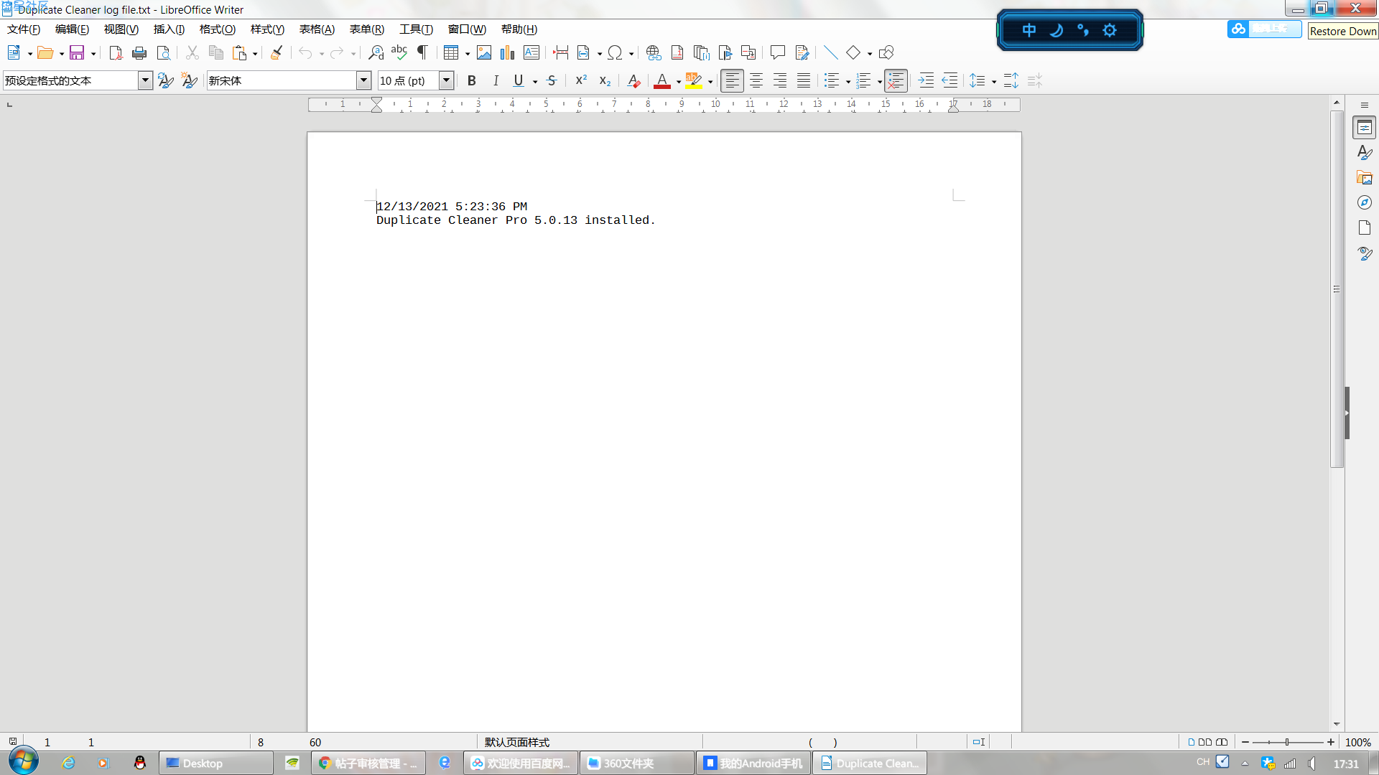Click the Clone Formatting paintbrush
The image size is (1379, 775).
277,52
